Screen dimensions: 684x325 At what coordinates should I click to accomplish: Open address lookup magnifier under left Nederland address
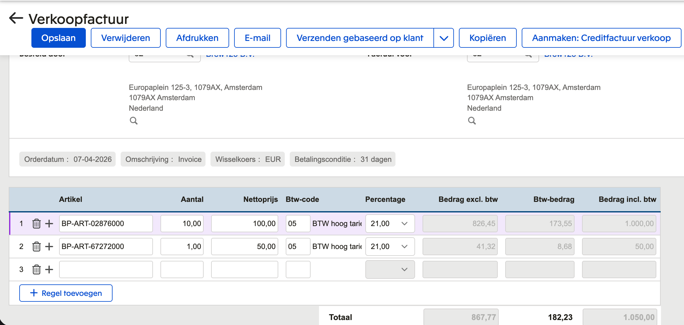[134, 121]
